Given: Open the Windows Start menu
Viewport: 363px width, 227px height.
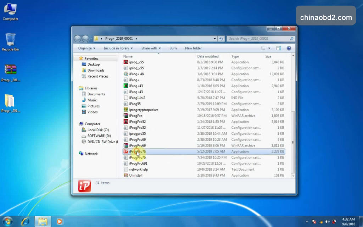Looking at the screenshot, I should pyautogui.click(x=7, y=221).
